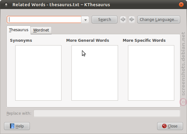Click inside the Synonyms list box
This screenshot has height=134, width=187.
pos(38,73)
